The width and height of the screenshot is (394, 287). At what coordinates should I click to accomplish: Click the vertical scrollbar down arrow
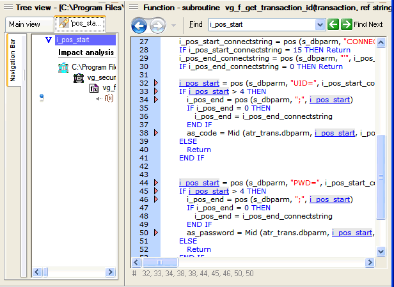click(381, 252)
